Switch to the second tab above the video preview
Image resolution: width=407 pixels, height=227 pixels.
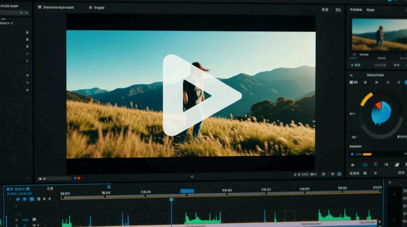(x=97, y=8)
